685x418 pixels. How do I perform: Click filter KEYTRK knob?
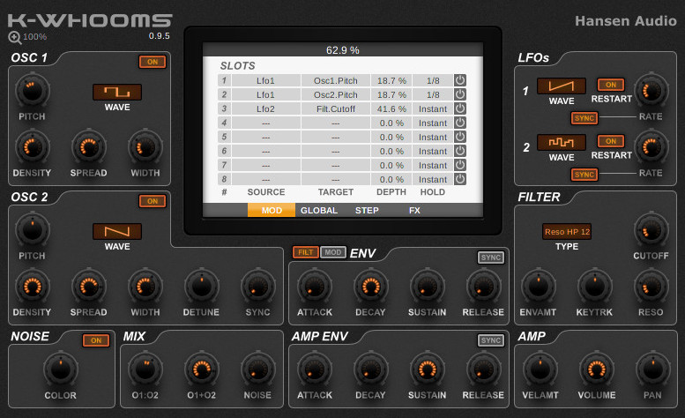594,286
